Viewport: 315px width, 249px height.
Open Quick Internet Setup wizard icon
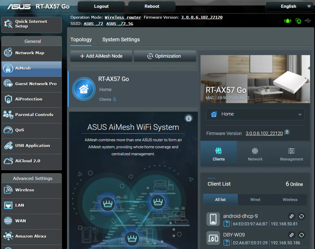click(x=9, y=24)
